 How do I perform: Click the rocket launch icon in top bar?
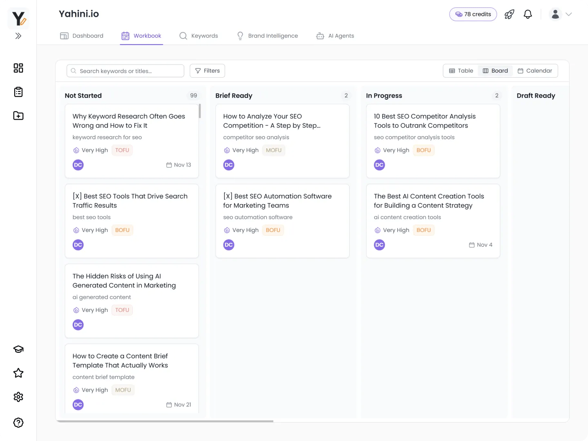pyautogui.click(x=509, y=14)
